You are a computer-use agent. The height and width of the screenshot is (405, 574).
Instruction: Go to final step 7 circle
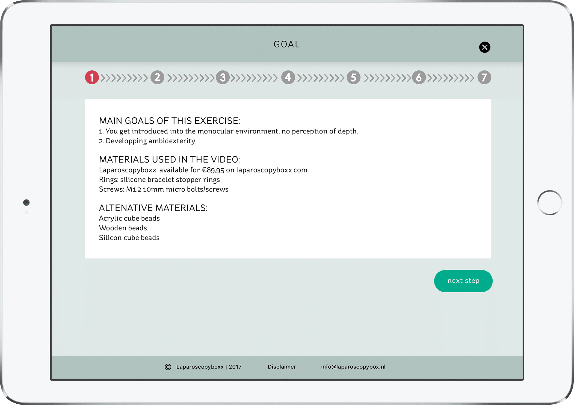tap(484, 78)
